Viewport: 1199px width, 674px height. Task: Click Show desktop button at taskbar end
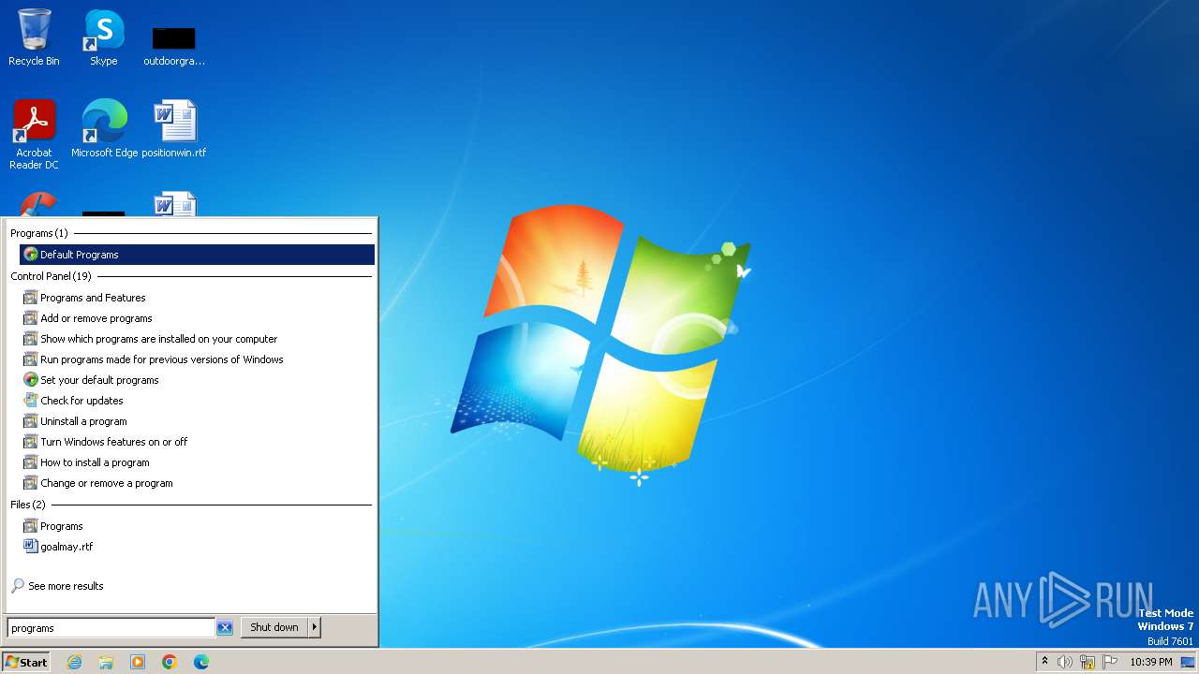point(1188,662)
